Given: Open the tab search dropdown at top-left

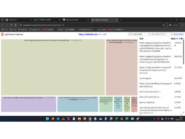Looking at the screenshot, I should click(2, 20).
